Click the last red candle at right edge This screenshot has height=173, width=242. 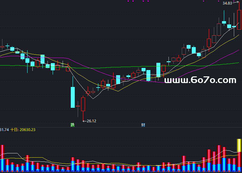[x=239, y=20]
